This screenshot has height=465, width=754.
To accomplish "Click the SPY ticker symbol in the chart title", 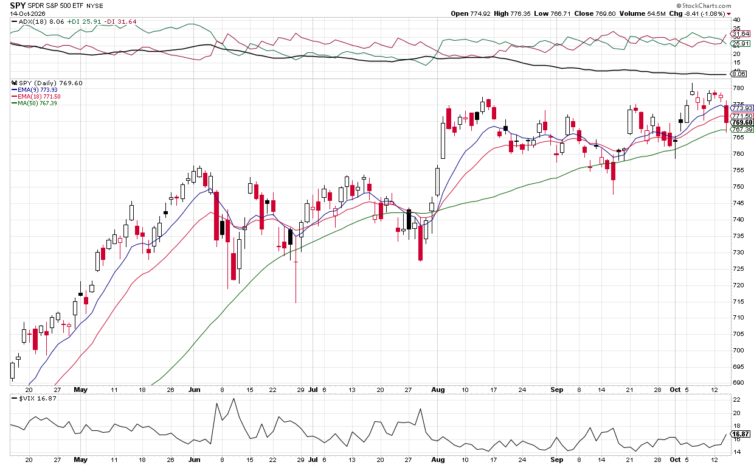I will (18, 5).
